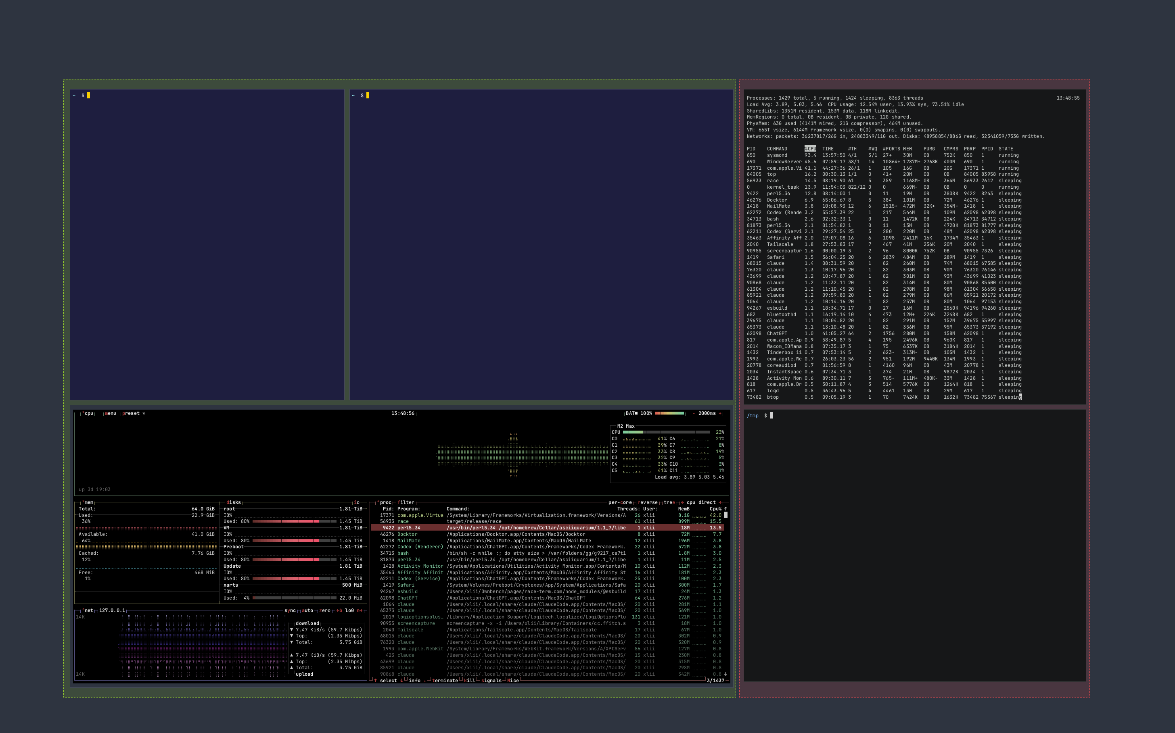Viewport: 1175px width, 733px height.
Task: Select process row 1419 Safari in btop
Action: (x=547, y=585)
